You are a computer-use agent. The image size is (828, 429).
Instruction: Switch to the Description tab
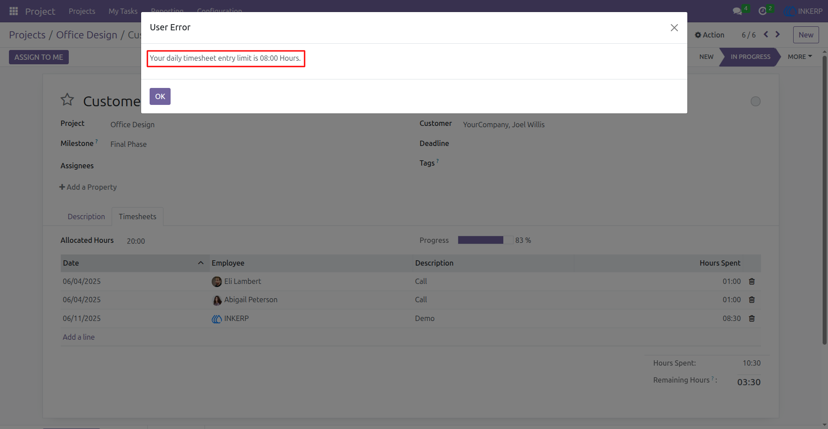[x=86, y=217]
